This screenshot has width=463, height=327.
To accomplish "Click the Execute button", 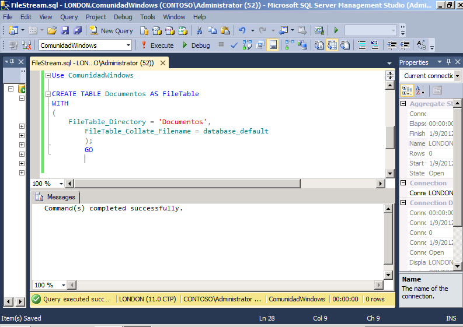I will tap(158, 45).
